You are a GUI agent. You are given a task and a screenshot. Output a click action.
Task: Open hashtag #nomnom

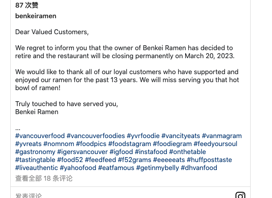(x=59, y=144)
